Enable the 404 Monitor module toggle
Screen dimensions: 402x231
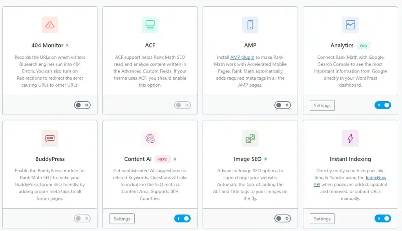[x=82, y=105]
